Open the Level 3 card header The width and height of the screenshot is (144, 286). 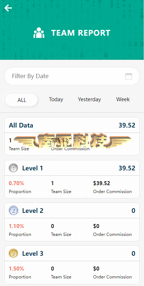[x=72, y=253]
